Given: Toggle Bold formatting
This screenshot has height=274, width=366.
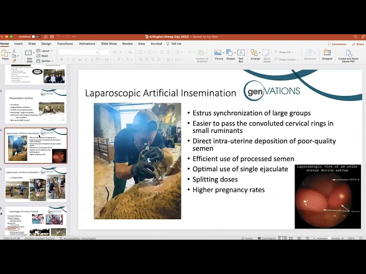Looking at the screenshot, I should pyautogui.click(x=61, y=59).
